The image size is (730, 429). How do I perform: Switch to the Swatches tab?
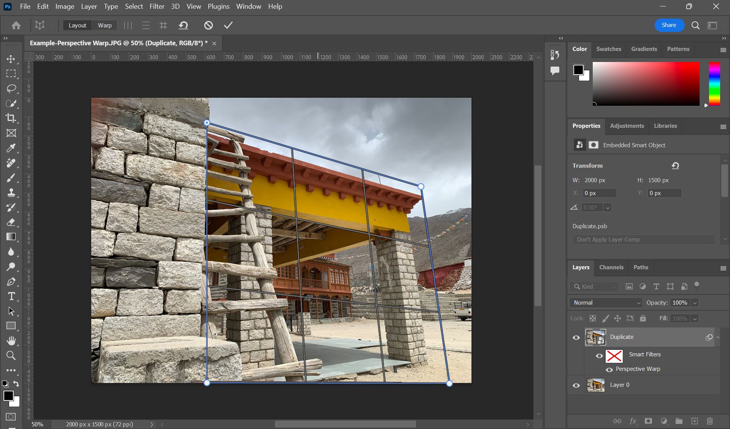(609, 49)
